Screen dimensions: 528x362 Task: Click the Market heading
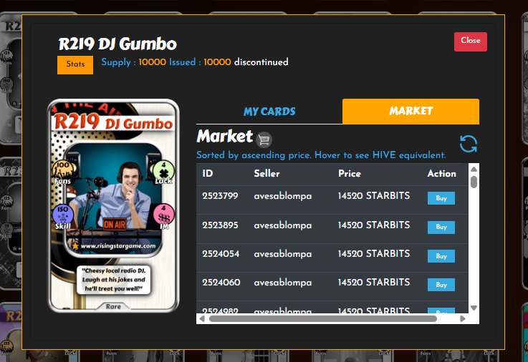tap(225, 137)
